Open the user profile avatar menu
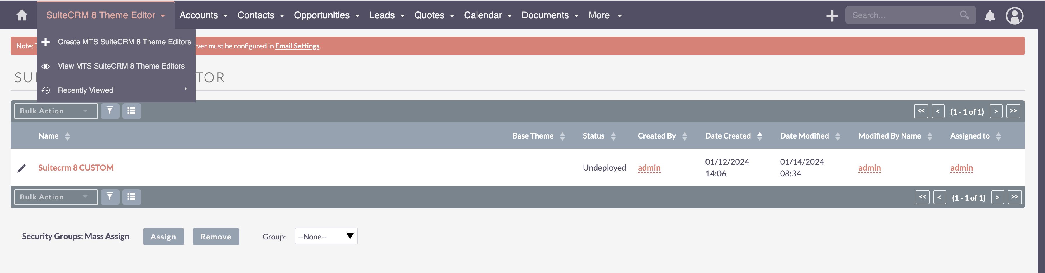The width and height of the screenshot is (1045, 273). [1014, 16]
